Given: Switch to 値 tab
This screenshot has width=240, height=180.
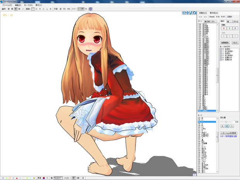Looking at the screenshot, I should tap(229, 22).
